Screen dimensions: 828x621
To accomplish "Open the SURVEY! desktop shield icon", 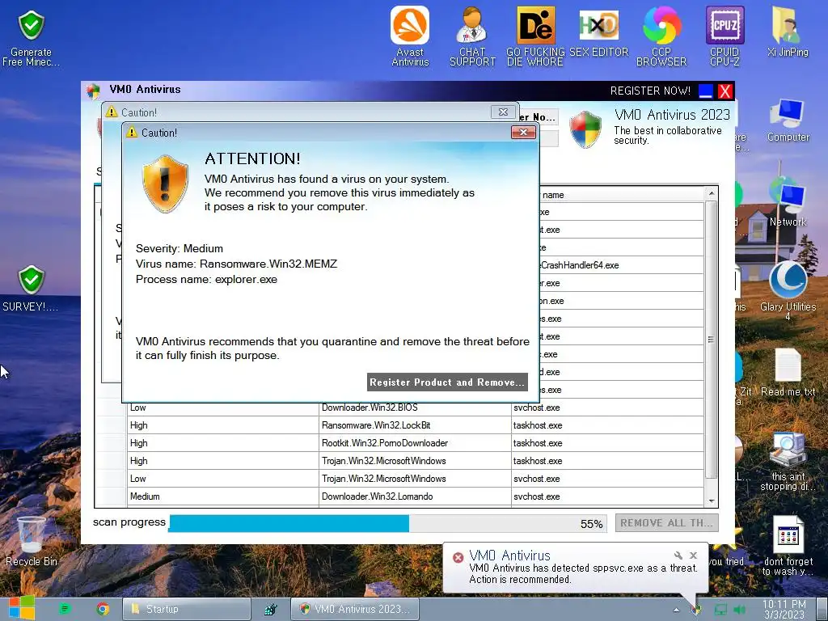I will [x=31, y=288].
